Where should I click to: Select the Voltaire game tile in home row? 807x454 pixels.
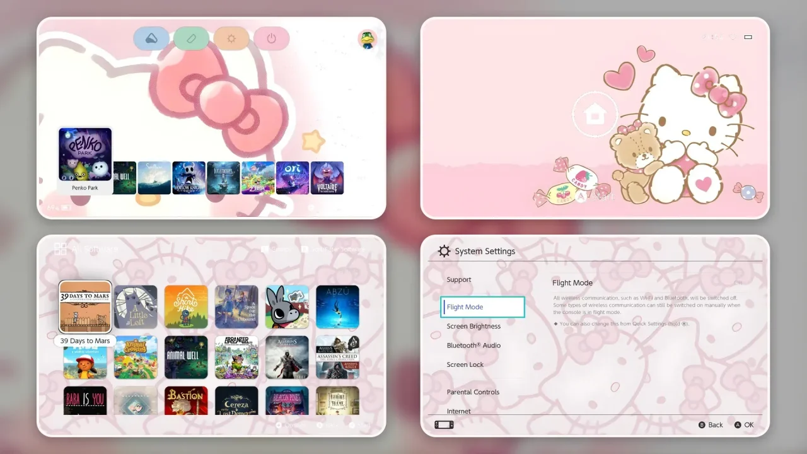pos(327,178)
